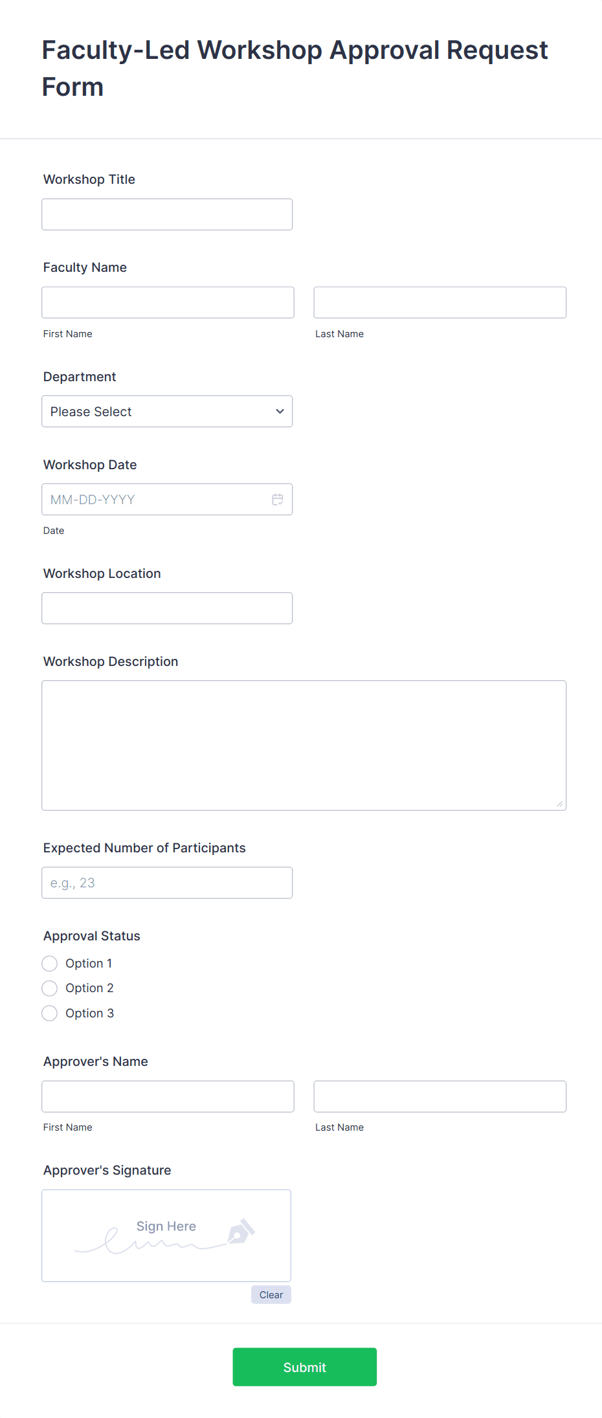This screenshot has height=1418, width=602.
Task: Click the chevron on the Please Select menu
Action: pos(279,411)
